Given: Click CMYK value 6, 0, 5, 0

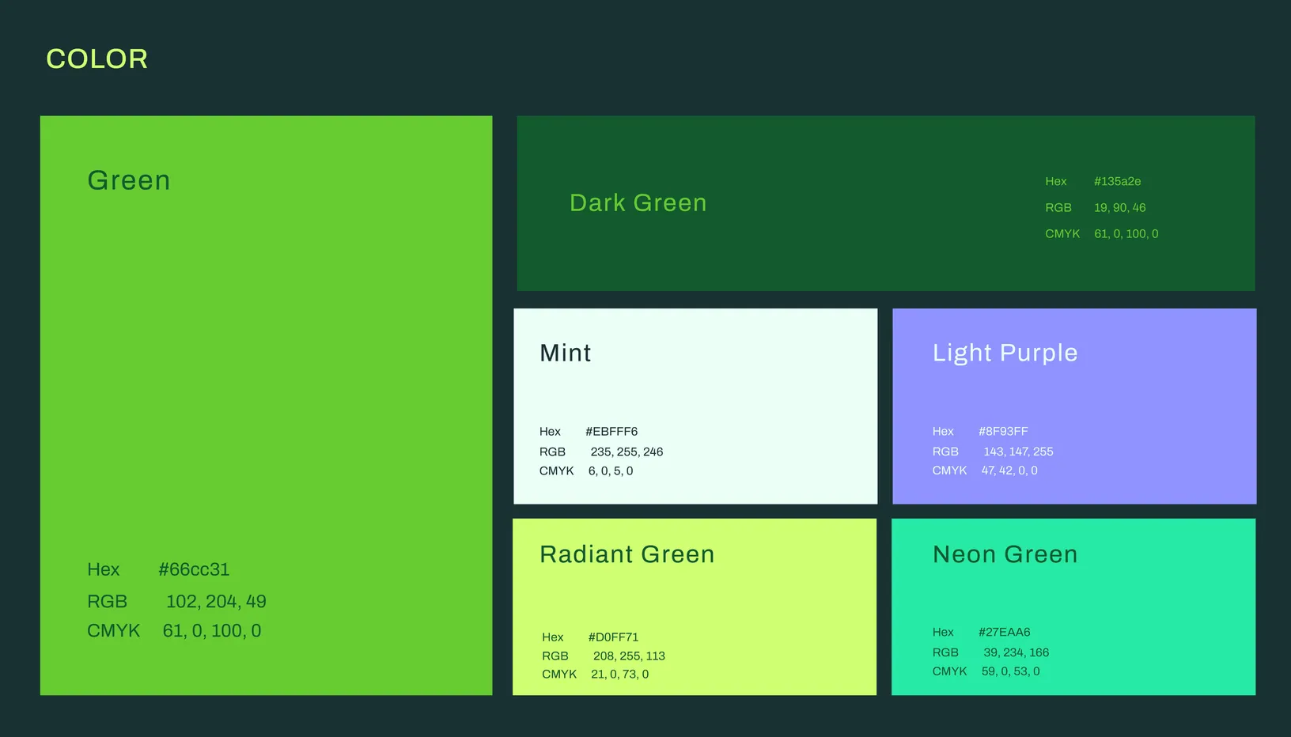Looking at the screenshot, I should [x=611, y=471].
